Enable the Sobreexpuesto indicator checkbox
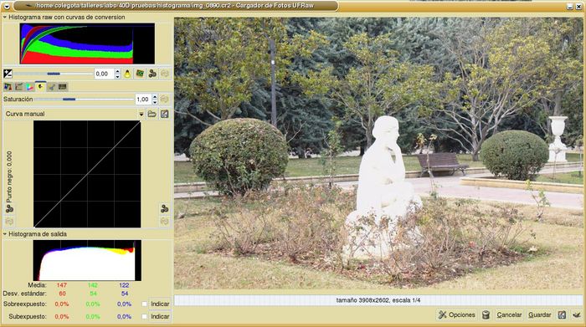This screenshot has width=586, height=327. coord(144,304)
